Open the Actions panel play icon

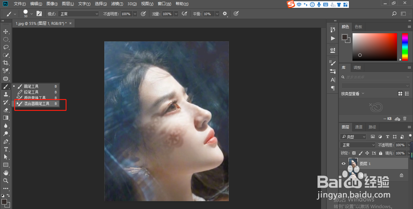[333, 38]
